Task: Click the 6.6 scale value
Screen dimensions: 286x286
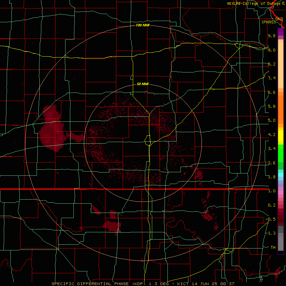Action: 272,92
